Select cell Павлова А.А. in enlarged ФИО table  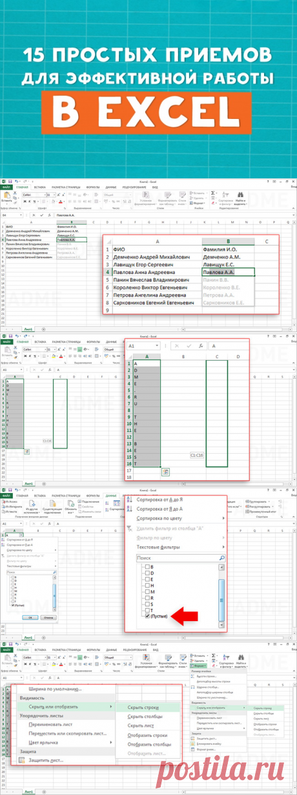228,272
